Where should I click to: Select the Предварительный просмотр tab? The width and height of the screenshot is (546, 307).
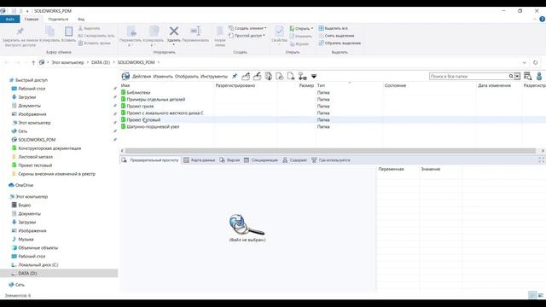click(x=150, y=160)
